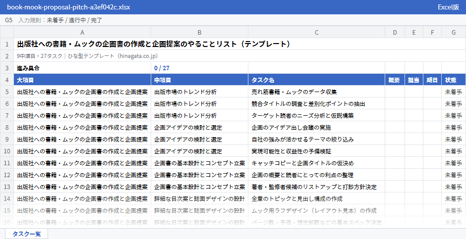Select row 1 header
The image size is (466, 239).
[x=7, y=44]
